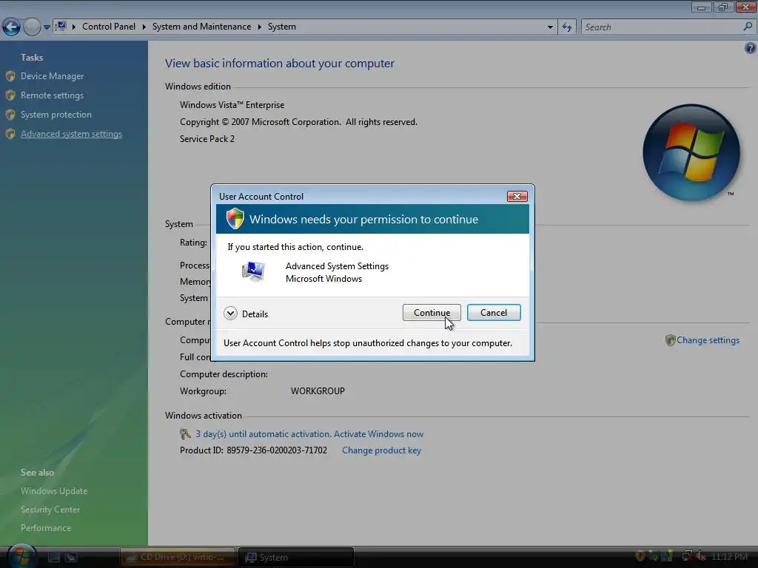Cancel the User Account Control prompt
Screen dimensions: 758x568
coord(494,313)
